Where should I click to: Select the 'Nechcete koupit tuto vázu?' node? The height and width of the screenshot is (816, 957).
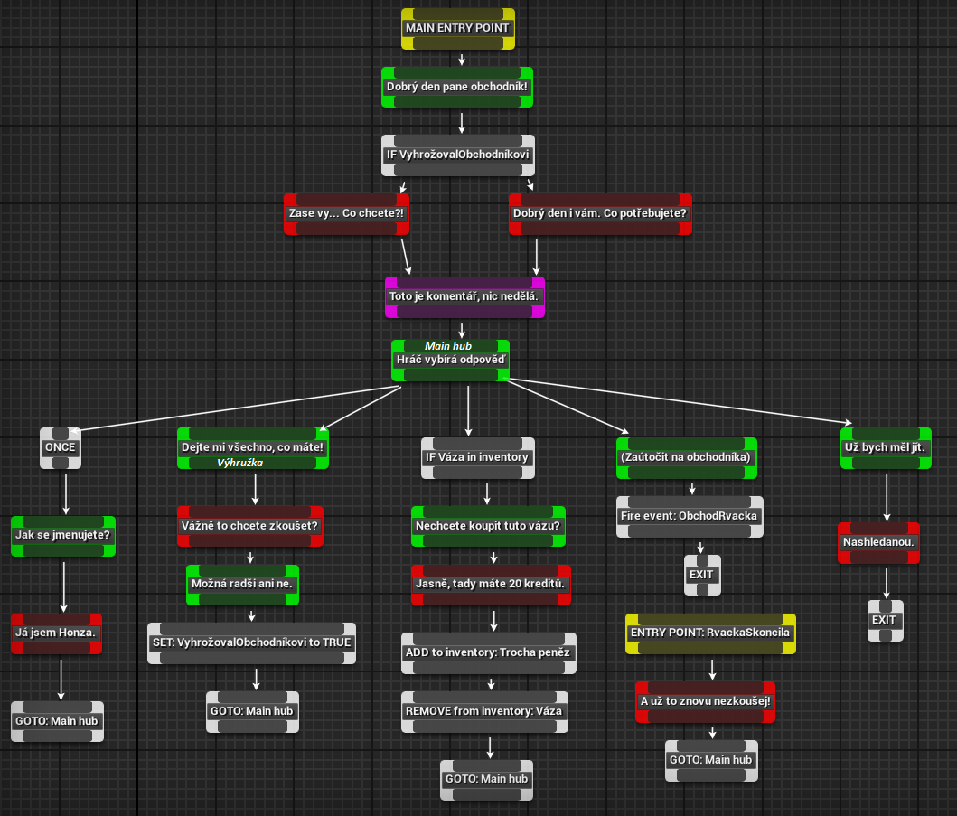(x=488, y=526)
